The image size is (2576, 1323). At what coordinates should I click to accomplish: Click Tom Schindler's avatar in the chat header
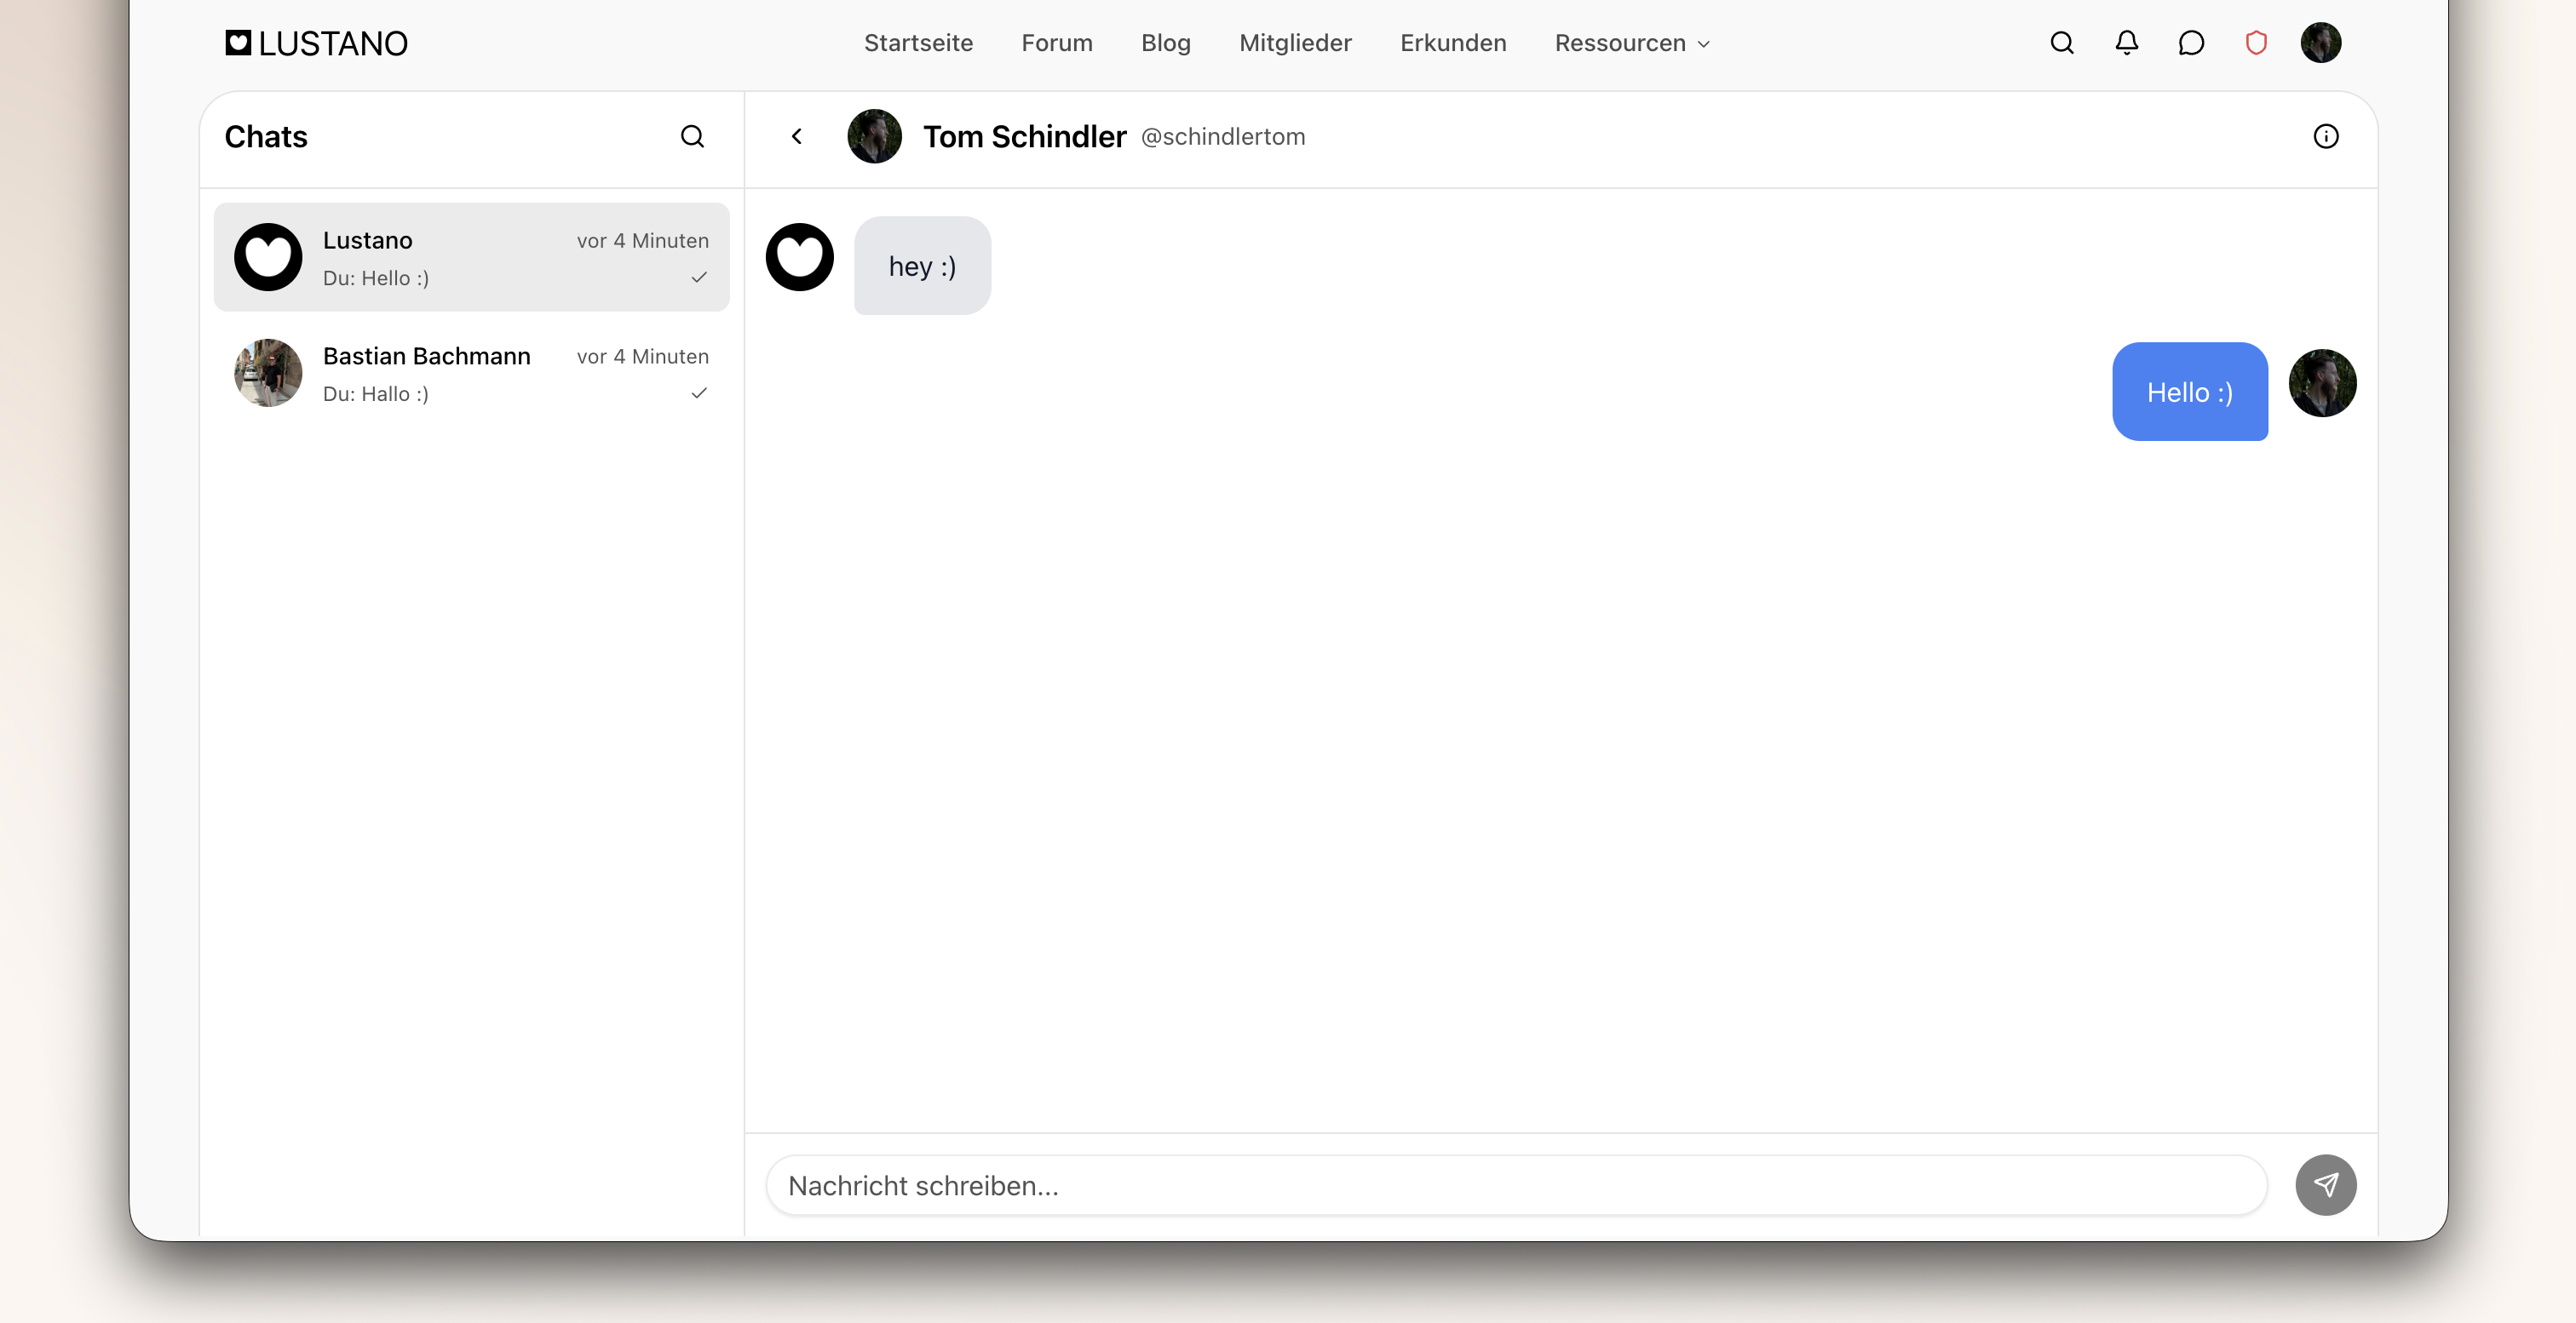pyautogui.click(x=874, y=136)
